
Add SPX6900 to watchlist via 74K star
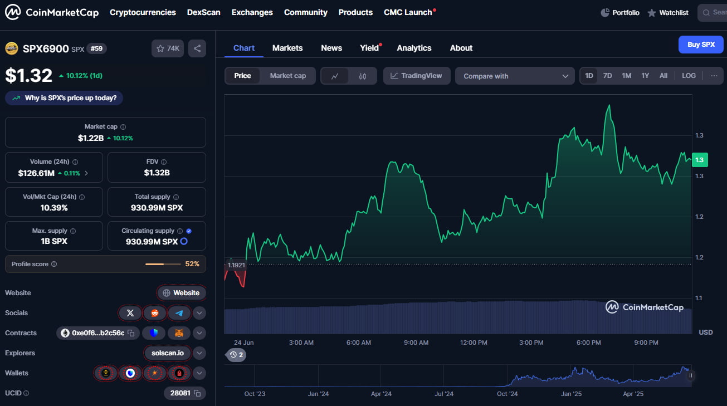(168, 48)
